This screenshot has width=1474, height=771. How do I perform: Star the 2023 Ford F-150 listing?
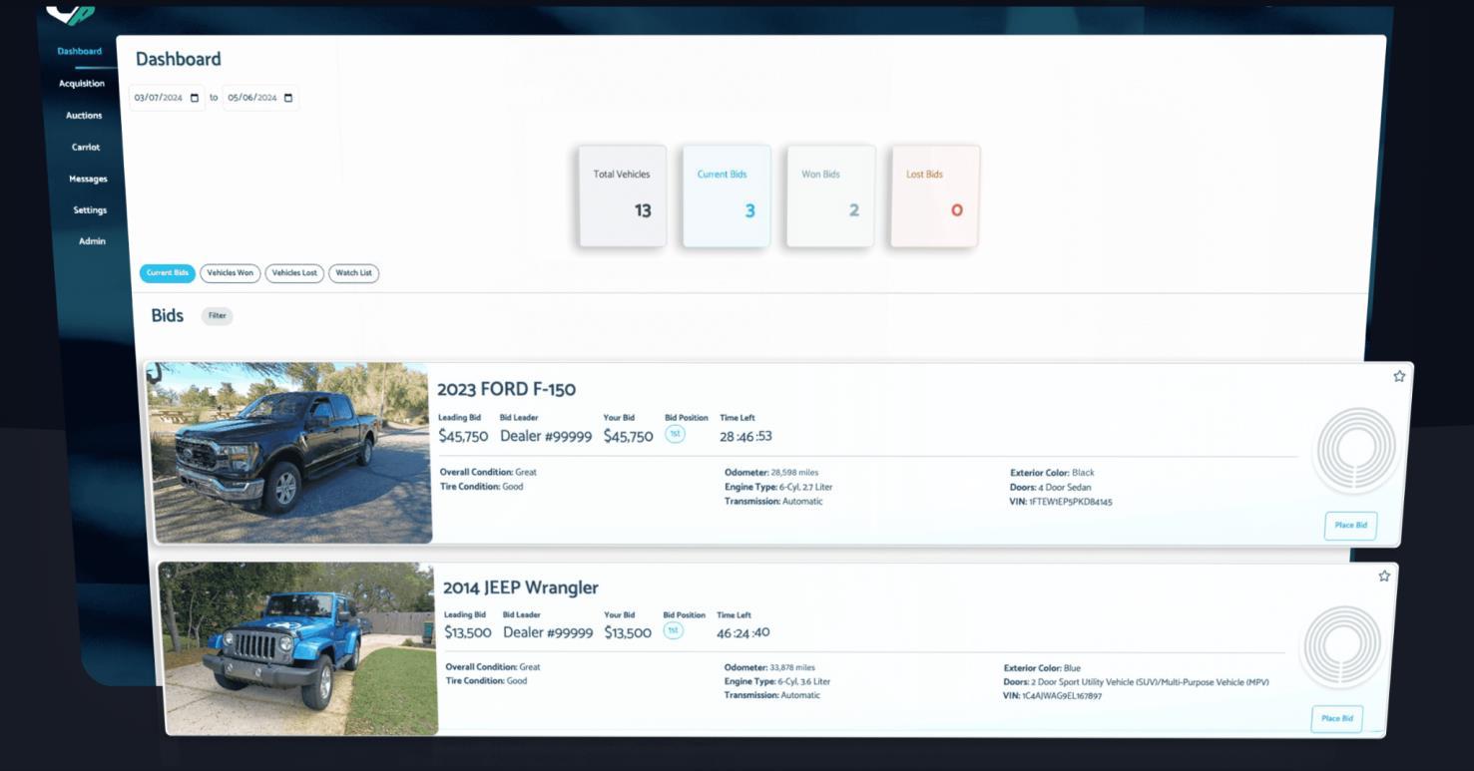click(1399, 376)
